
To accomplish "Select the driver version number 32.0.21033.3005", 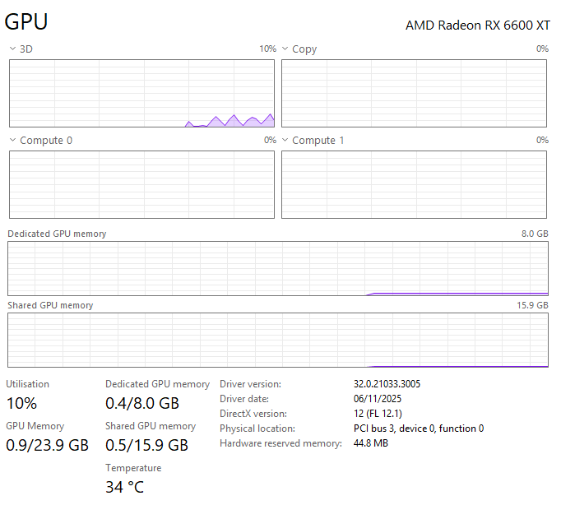I will (387, 384).
